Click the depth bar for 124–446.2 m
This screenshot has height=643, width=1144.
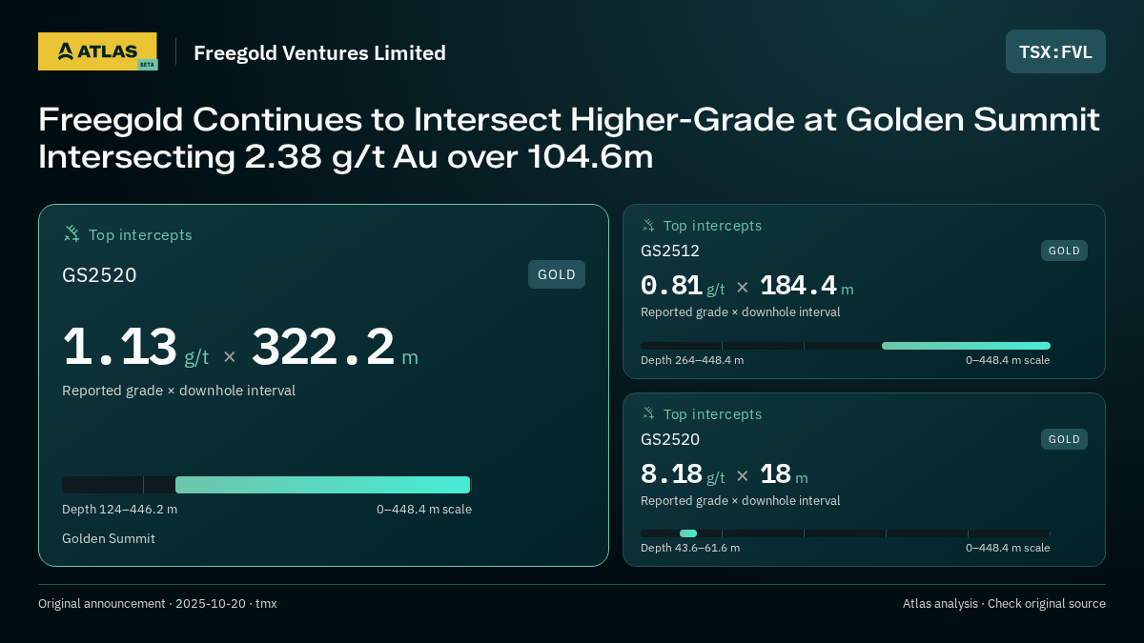tap(267, 485)
